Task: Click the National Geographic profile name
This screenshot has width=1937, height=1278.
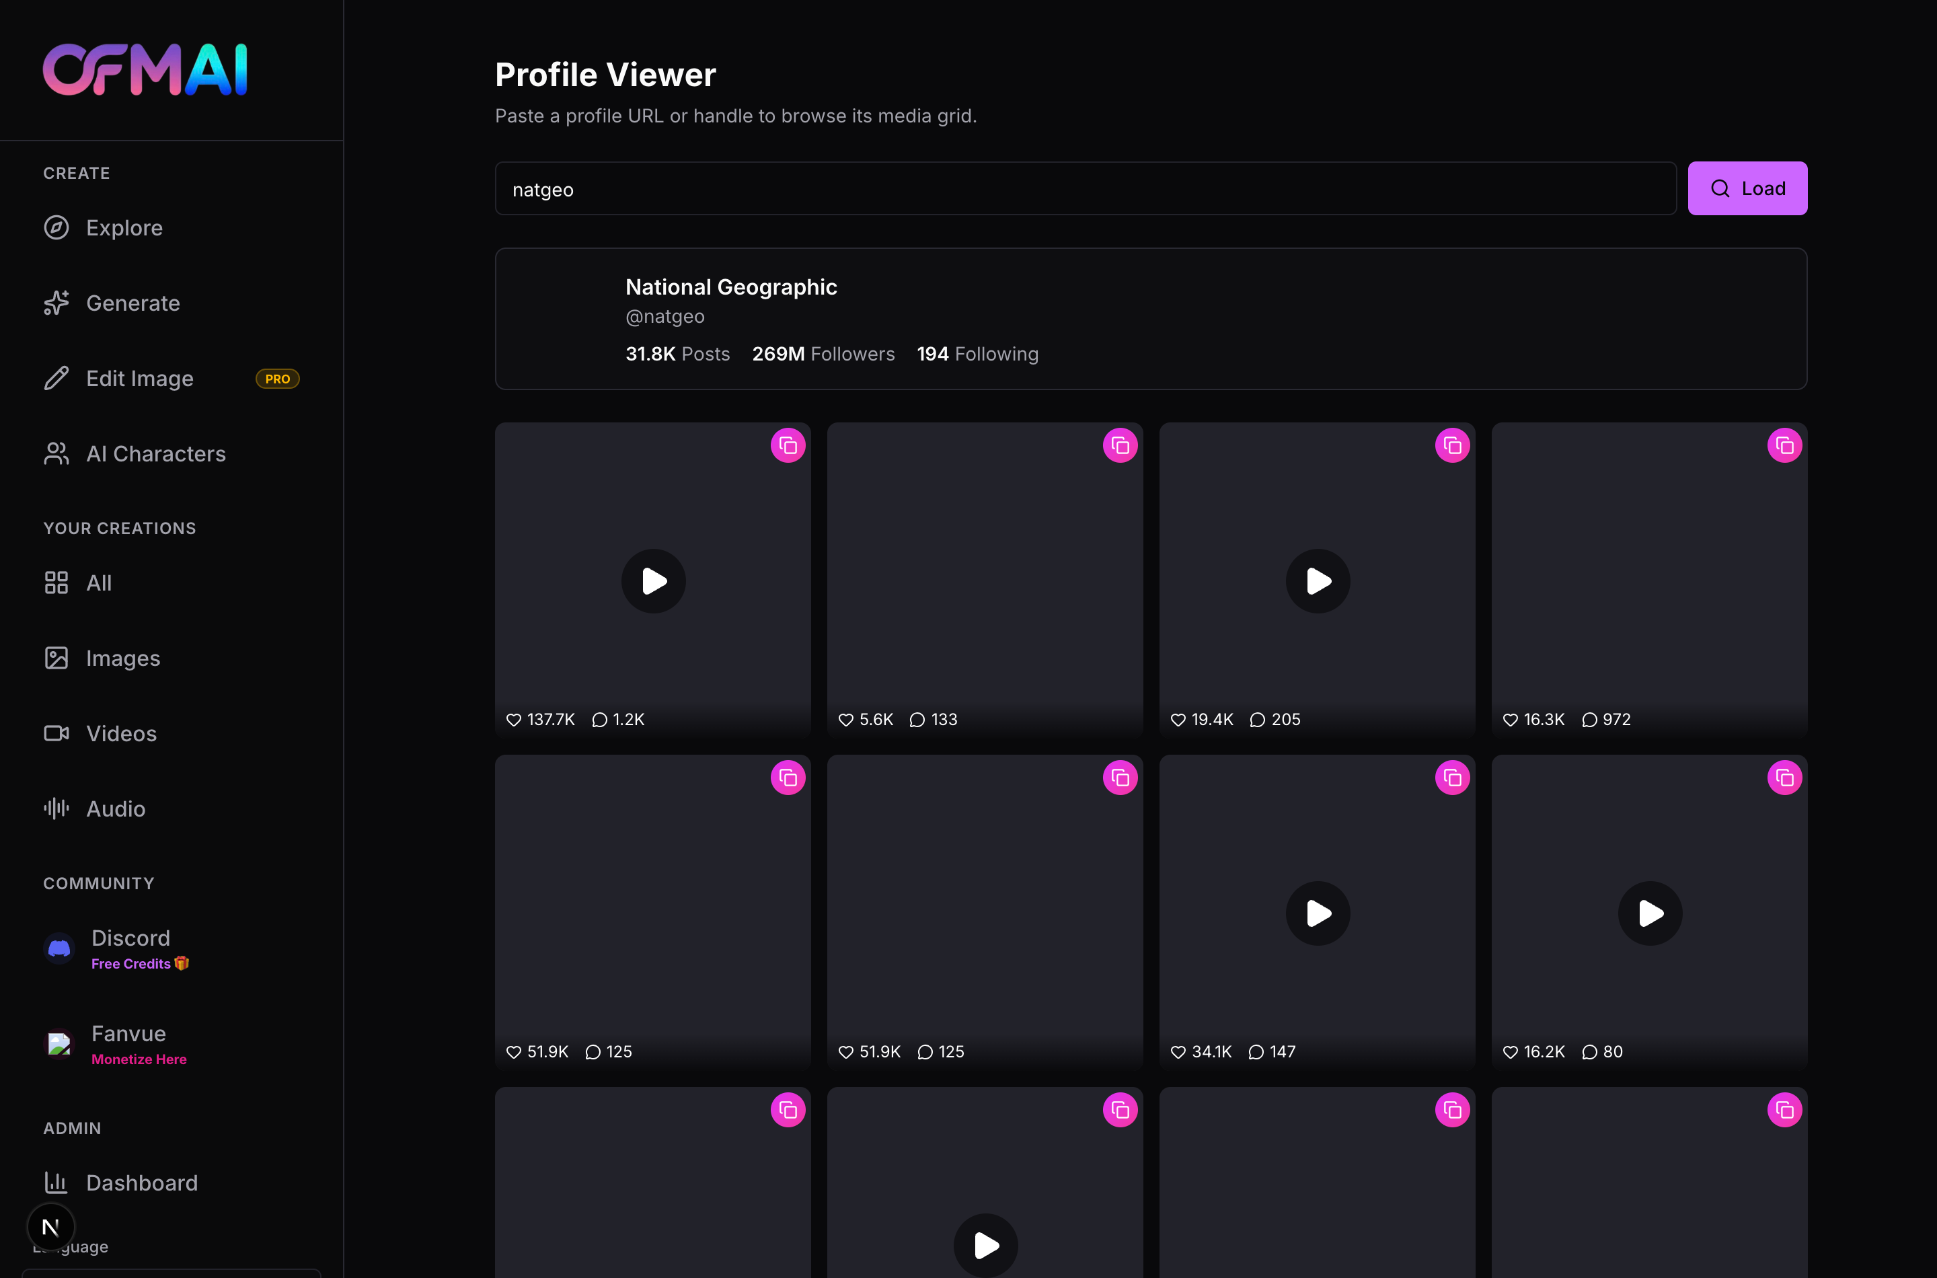Action: 731,287
